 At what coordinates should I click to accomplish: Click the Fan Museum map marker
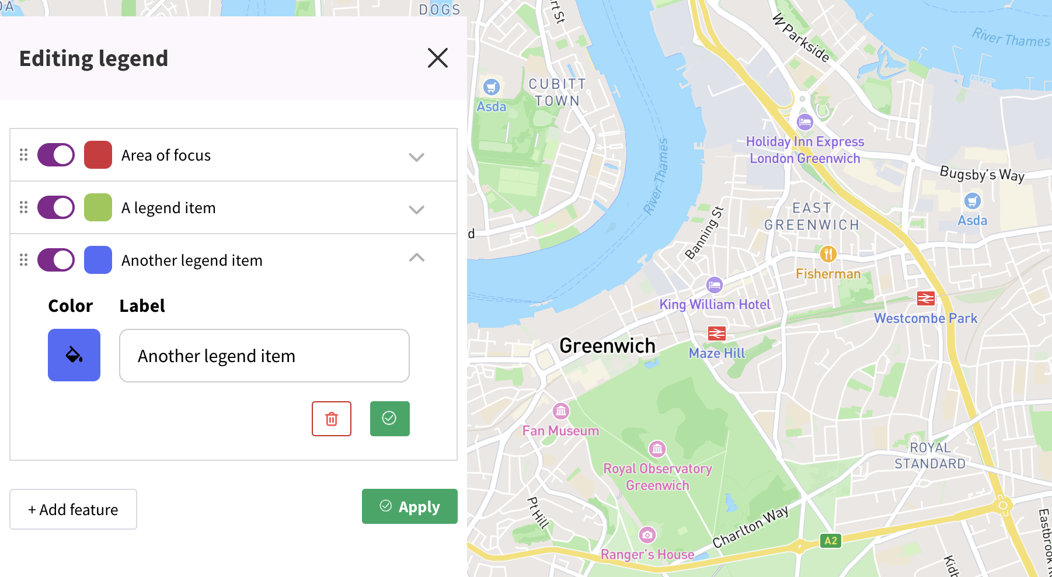[560, 411]
